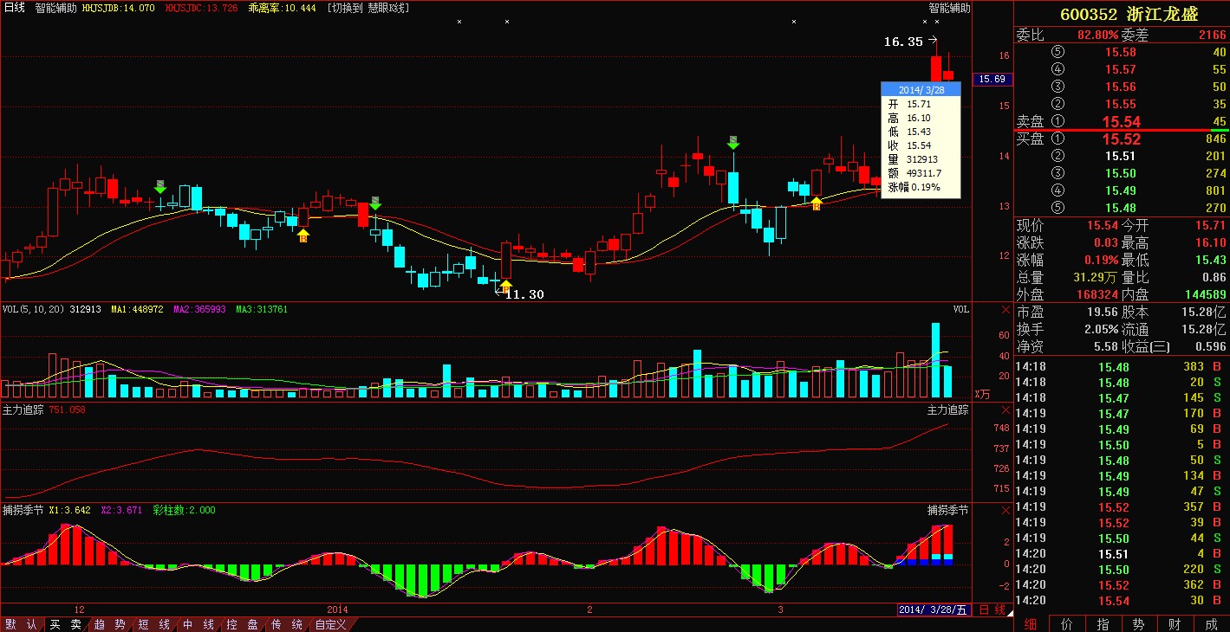Click the 委差 2166 value

(1213, 35)
